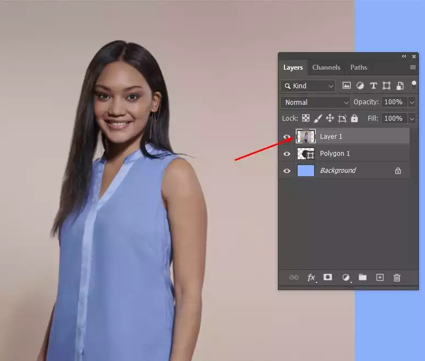The width and height of the screenshot is (425, 361).
Task: Prevent auto-nesting into artboards
Action: point(342,119)
